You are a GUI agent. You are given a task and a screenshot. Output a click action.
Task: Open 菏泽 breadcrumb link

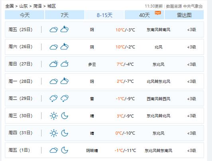point(37,6)
